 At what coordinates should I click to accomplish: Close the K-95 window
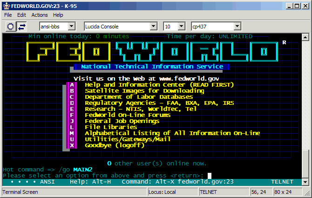(x=305, y=6)
